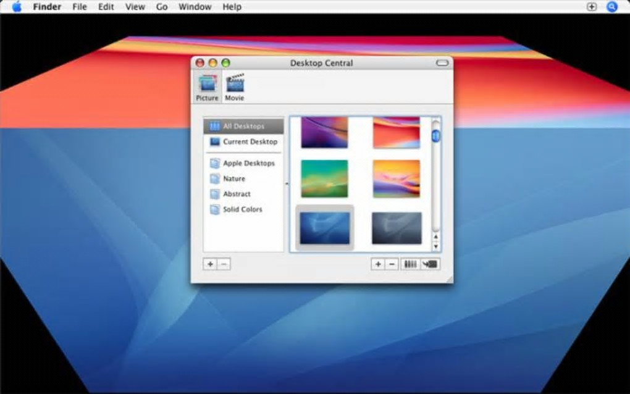Select the green wallpaper thumbnail
This screenshot has height=394, width=630.
pos(324,178)
